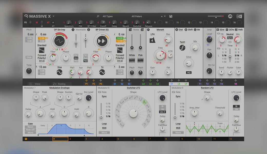Toggle the Glide button in Pitch section
The width and height of the screenshot is (267, 154).
tap(29, 57)
